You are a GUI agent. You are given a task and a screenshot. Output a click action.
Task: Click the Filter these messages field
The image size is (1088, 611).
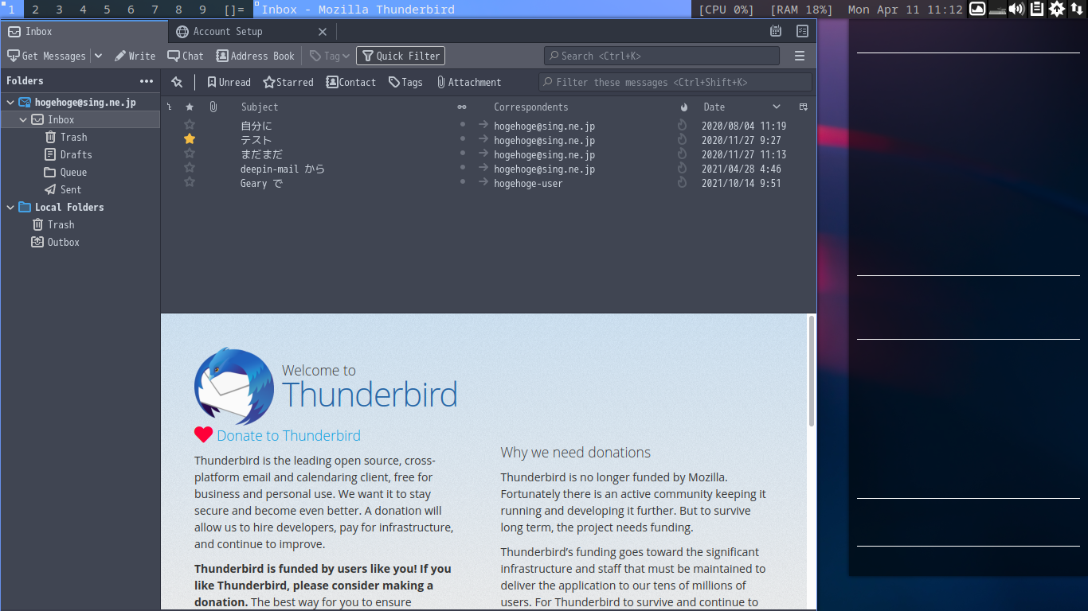pos(675,82)
